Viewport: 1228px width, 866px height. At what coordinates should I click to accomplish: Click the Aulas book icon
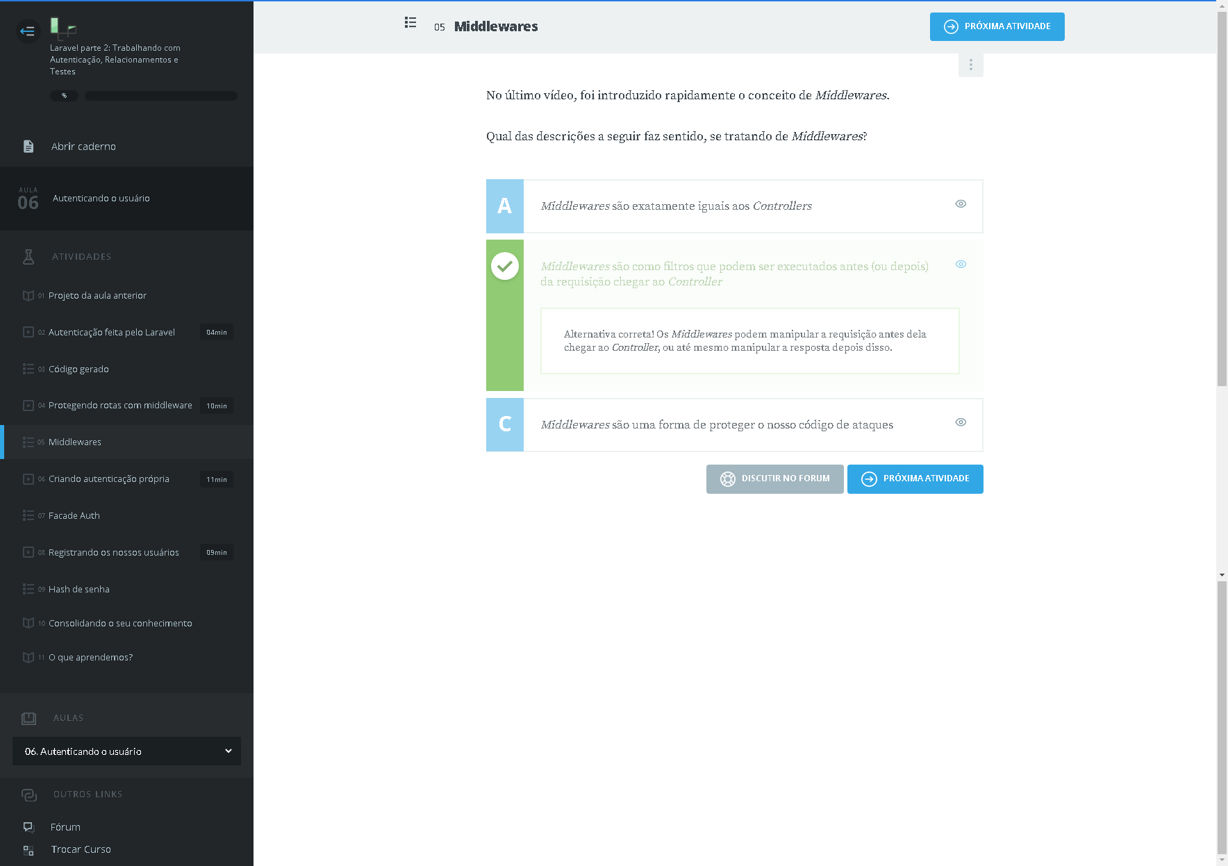pos(28,718)
